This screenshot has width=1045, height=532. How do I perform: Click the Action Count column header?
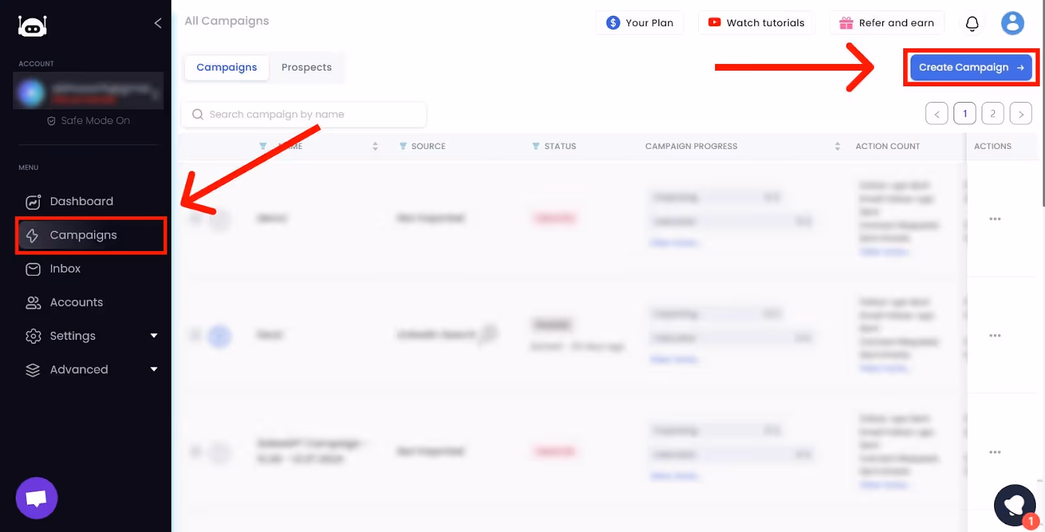click(x=888, y=146)
